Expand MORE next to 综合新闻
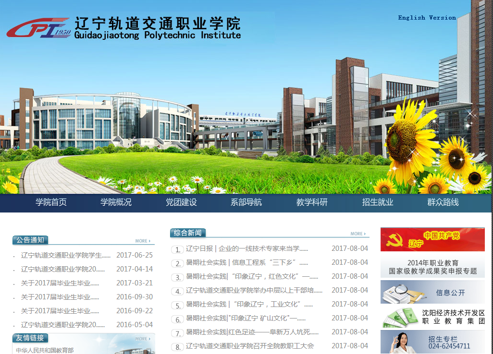This screenshot has height=354, width=493. click(358, 234)
